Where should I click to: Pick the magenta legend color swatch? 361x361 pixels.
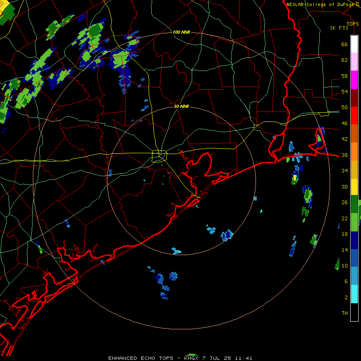[354, 80]
